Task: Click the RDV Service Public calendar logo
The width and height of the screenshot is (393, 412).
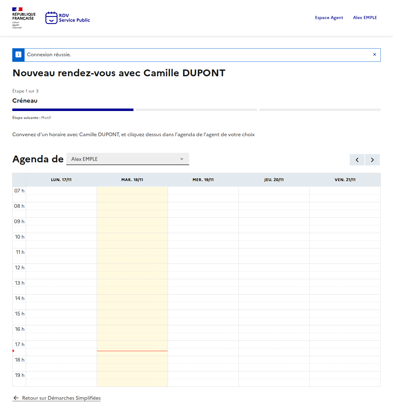Action: coord(51,18)
